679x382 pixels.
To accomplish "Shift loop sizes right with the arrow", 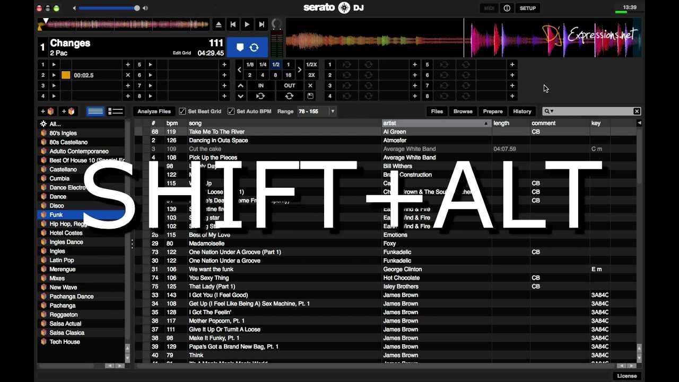I will coord(299,70).
